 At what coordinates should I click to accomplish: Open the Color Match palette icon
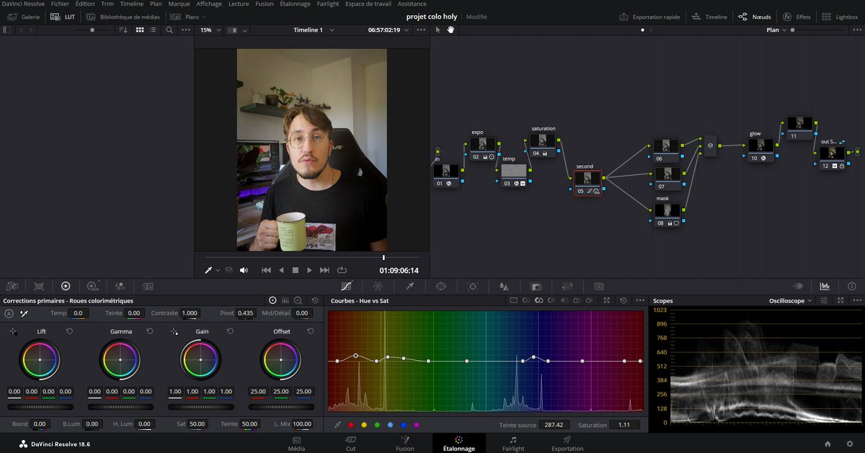[x=39, y=286]
